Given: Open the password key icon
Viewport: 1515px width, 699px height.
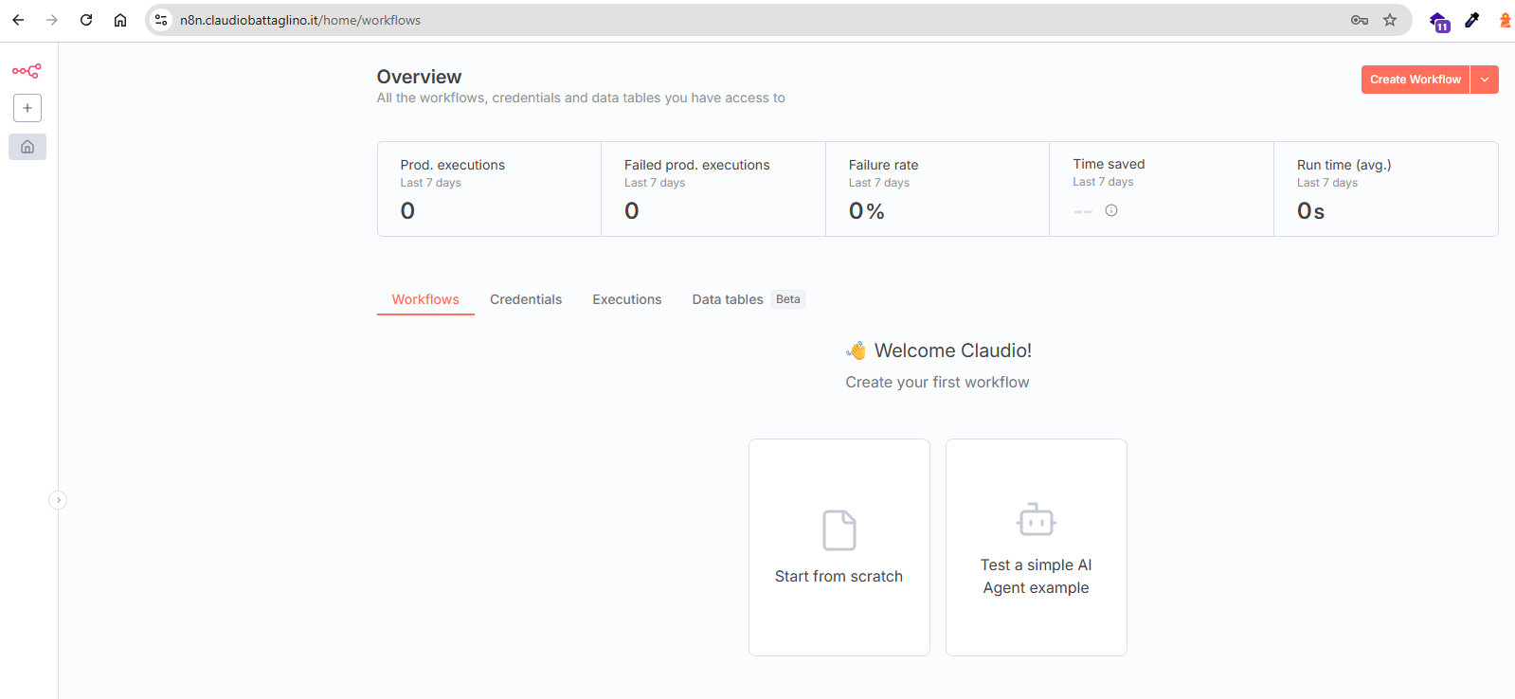Looking at the screenshot, I should tap(1360, 20).
